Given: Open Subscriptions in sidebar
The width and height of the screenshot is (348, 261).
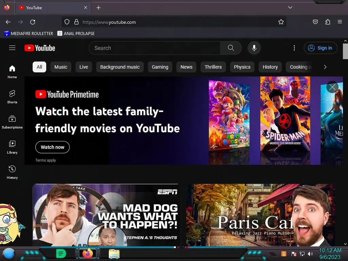Looking at the screenshot, I should [12, 122].
